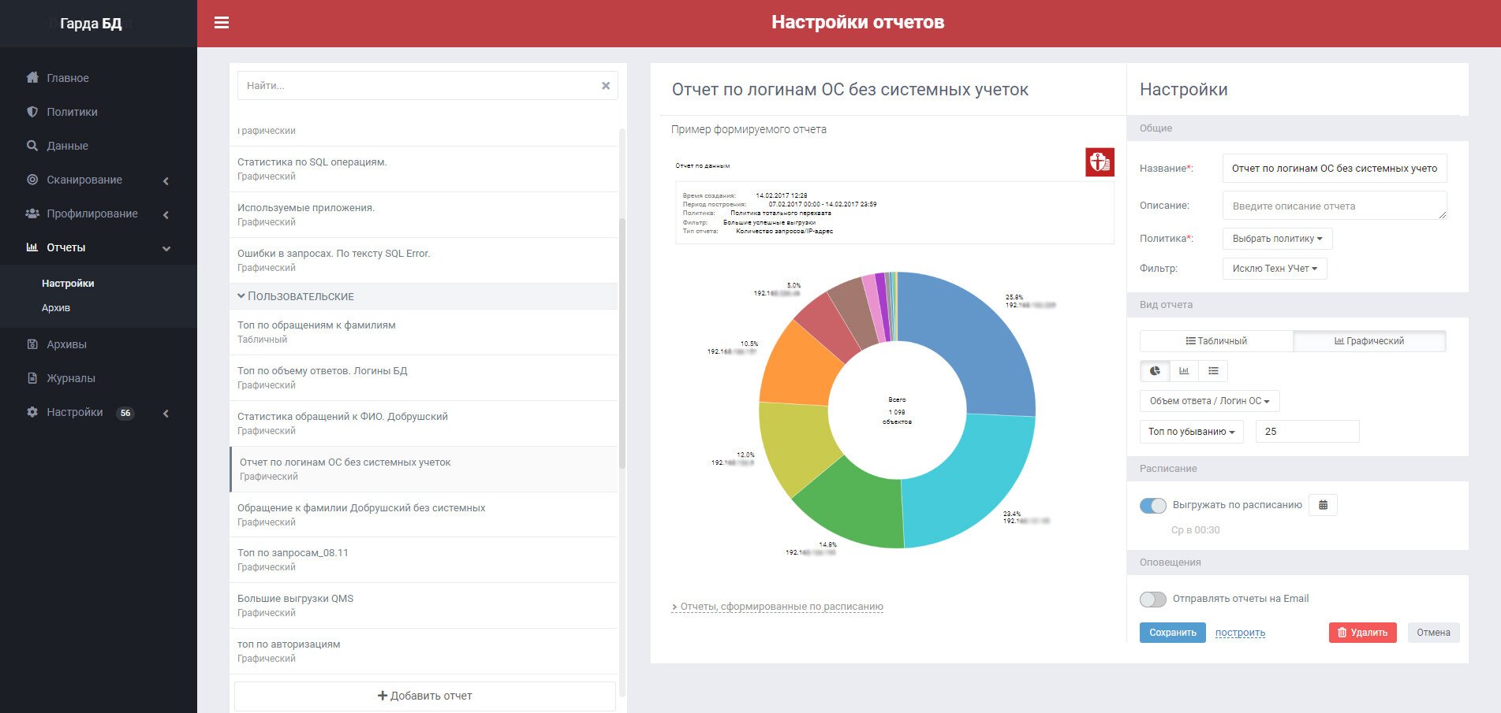Image resolution: width=1501 pixels, height=713 pixels.
Task: Disable the Выгружать по расписанию switch
Action: tap(1152, 506)
